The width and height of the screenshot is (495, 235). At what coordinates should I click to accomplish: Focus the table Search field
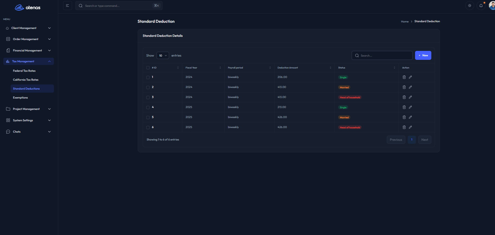tap(385, 56)
